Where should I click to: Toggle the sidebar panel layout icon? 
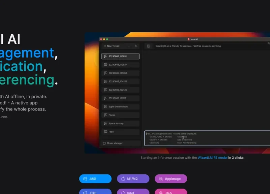(148, 46)
